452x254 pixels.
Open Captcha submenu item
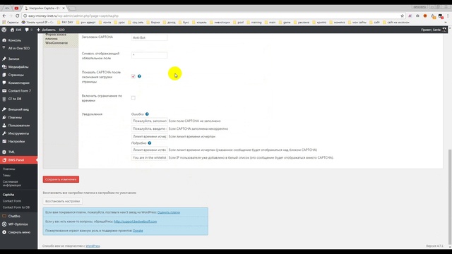[x=8, y=195]
